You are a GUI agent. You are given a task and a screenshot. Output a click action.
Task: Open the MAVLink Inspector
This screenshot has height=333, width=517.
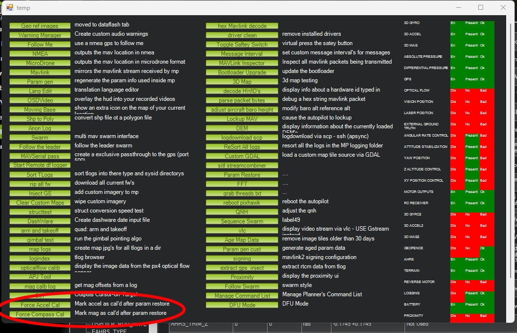click(x=242, y=63)
